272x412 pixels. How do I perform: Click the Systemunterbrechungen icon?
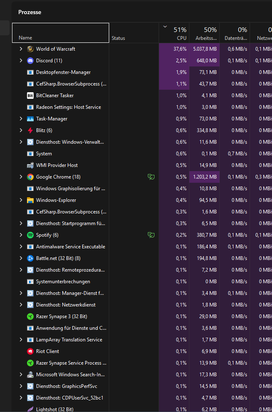tap(30, 282)
